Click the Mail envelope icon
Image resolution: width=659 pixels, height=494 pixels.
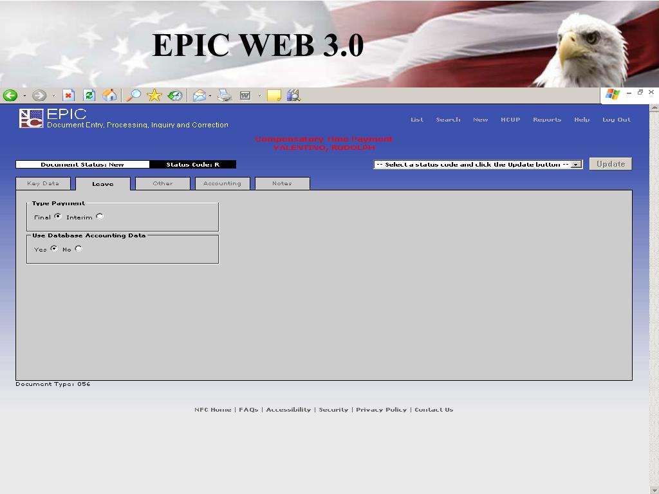pyautogui.click(x=200, y=96)
